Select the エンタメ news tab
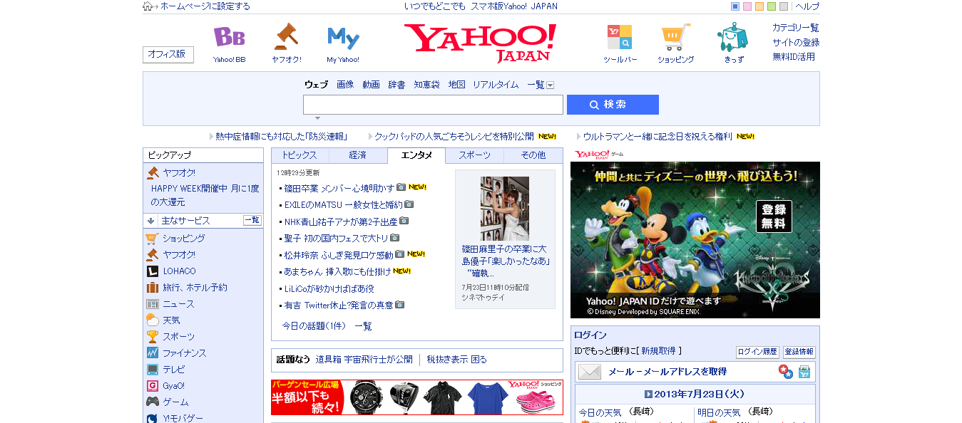The height and width of the screenshot is (423, 962). tap(416, 155)
